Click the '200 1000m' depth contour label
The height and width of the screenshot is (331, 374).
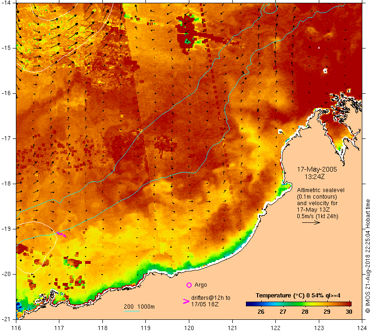[x=139, y=307]
